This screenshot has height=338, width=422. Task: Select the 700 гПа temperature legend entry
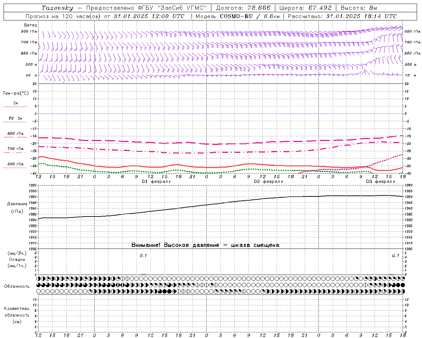tap(15, 149)
